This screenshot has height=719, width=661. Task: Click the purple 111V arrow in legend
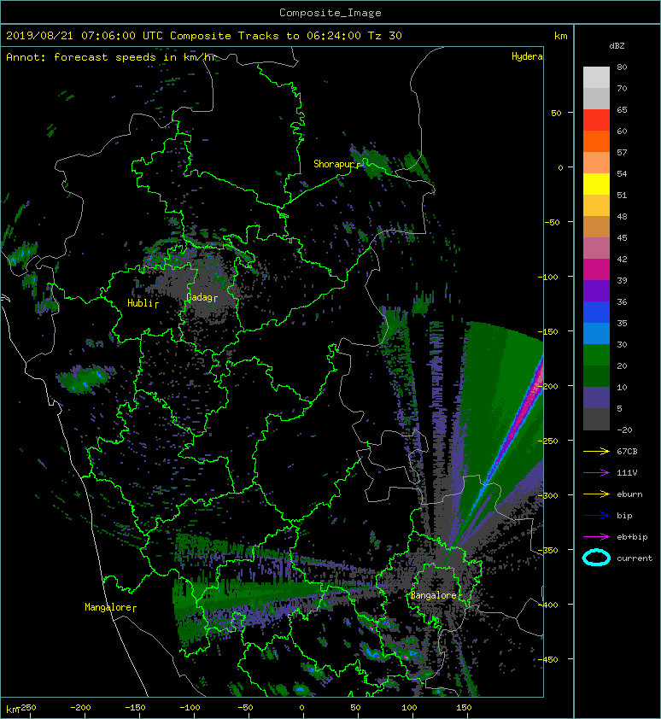coord(596,473)
